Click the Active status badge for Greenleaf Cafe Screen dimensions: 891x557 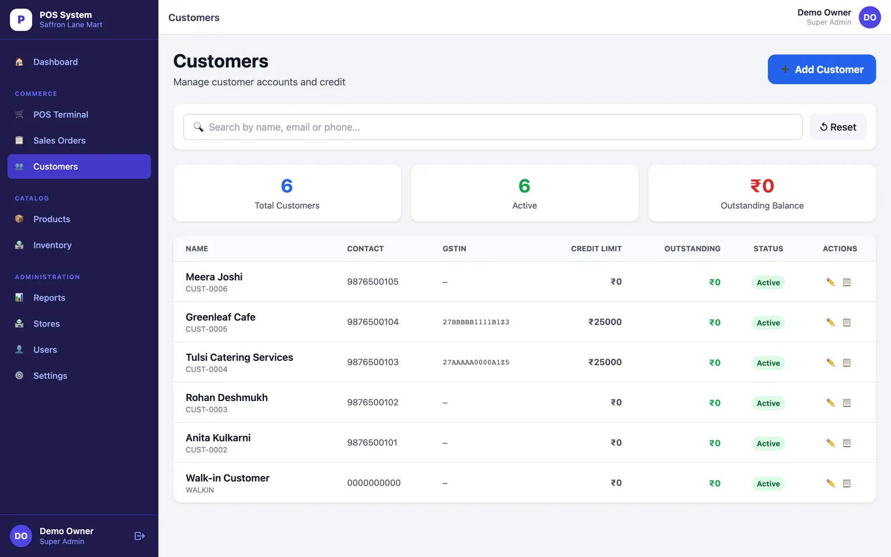(768, 323)
